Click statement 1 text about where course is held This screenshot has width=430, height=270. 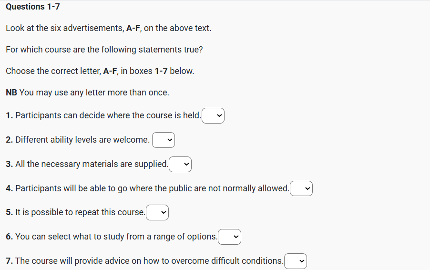103,115
